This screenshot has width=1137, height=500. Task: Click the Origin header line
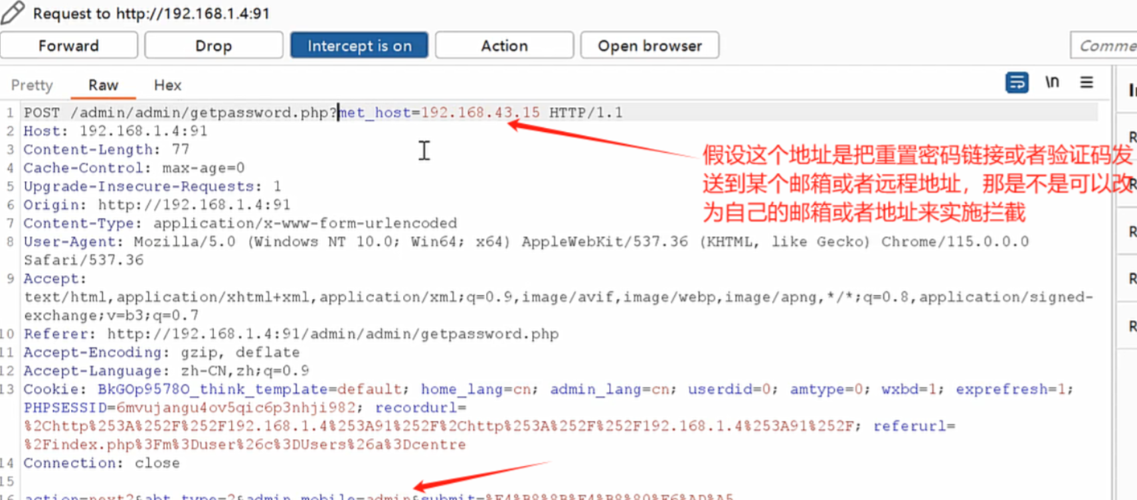click(157, 205)
